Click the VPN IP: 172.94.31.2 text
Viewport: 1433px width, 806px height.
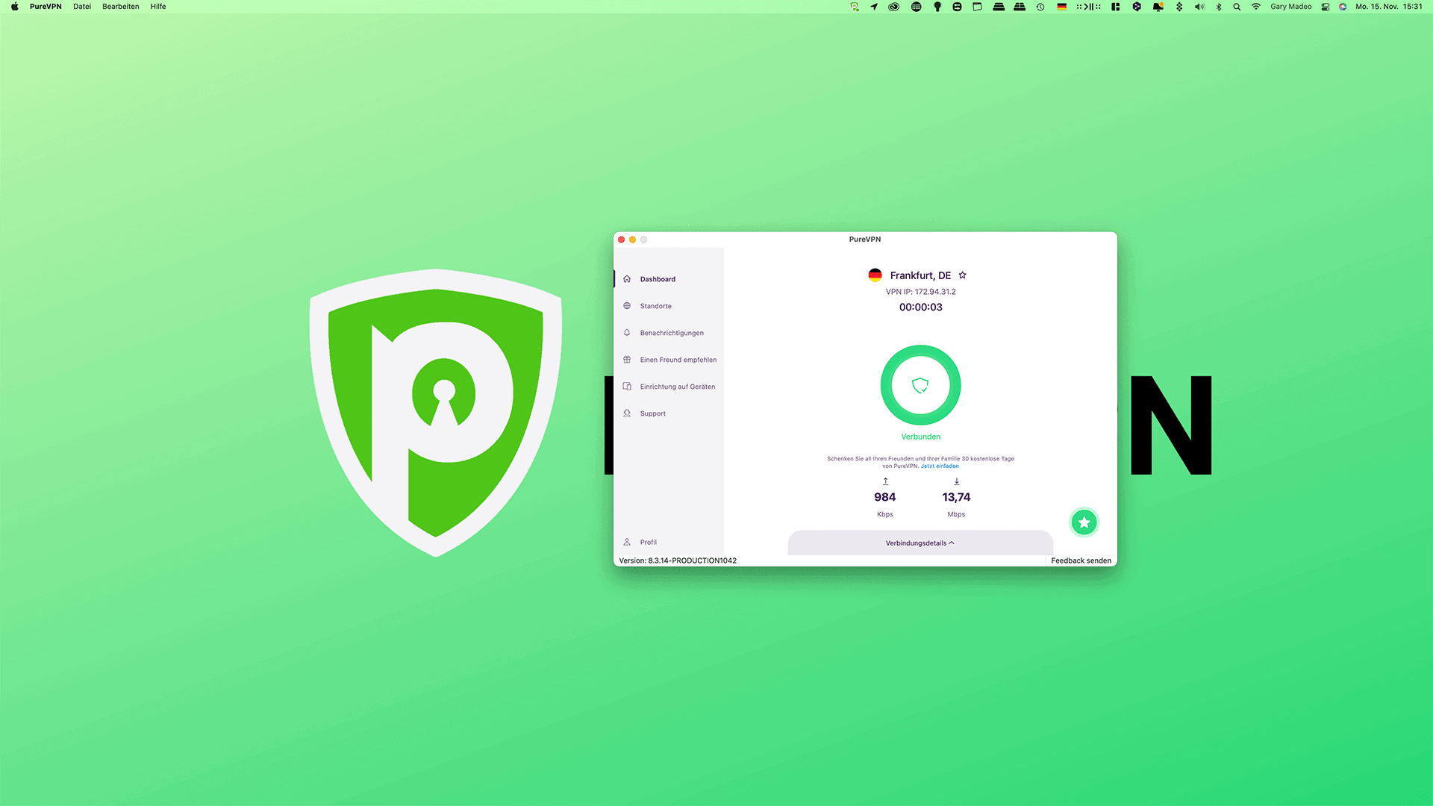tap(920, 292)
